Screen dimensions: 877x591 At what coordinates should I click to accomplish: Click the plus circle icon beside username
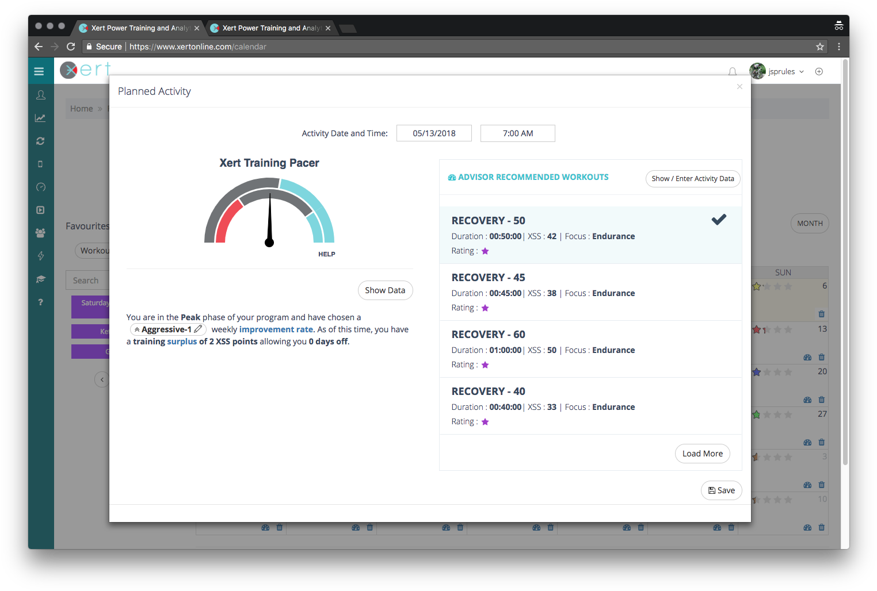819,71
